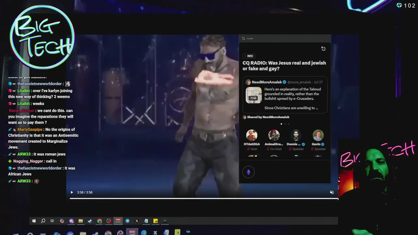Open taskbar Search magnifier
The width and height of the screenshot is (418, 235).
click(43, 221)
